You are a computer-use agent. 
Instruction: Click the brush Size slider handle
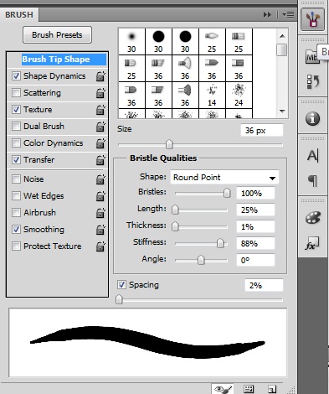(x=169, y=144)
